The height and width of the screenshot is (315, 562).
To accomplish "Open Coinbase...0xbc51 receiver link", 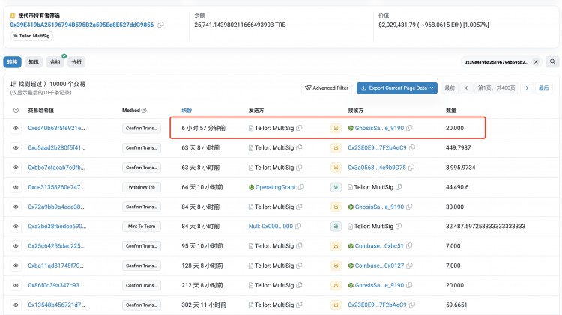I will [x=379, y=246].
